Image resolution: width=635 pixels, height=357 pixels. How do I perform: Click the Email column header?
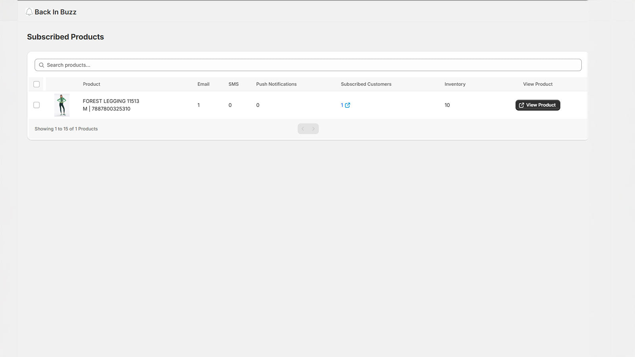click(x=204, y=84)
